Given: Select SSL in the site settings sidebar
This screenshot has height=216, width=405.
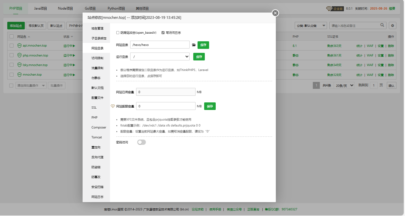Looking at the screenshot, I should click(94, 107).
